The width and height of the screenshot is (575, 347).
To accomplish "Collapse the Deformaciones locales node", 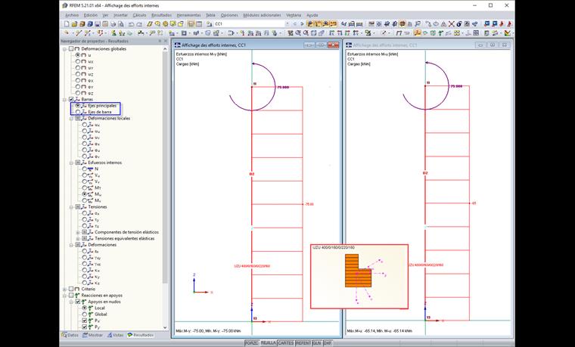I will [72, 119].
